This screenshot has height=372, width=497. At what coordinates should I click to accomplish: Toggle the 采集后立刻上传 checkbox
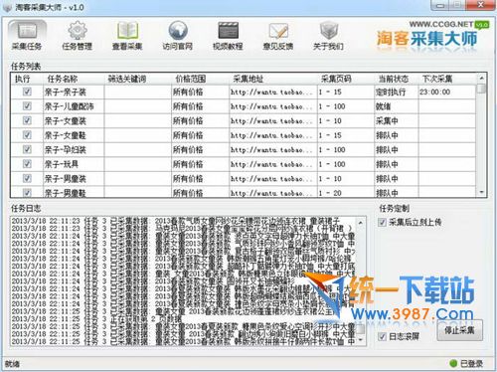[x=383, y=222]
